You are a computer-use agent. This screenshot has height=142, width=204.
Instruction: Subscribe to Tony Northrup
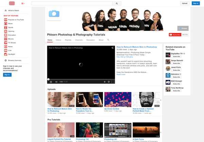click(176, 91)
